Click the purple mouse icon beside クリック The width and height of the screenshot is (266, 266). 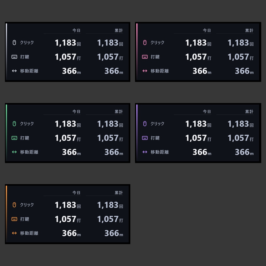point(145,124)
